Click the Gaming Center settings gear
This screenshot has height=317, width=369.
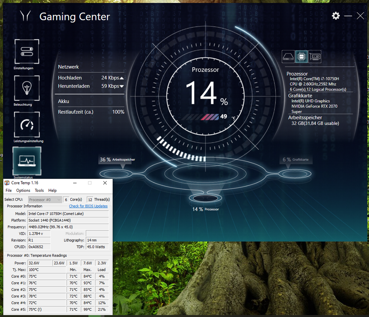tap(335, 16)
